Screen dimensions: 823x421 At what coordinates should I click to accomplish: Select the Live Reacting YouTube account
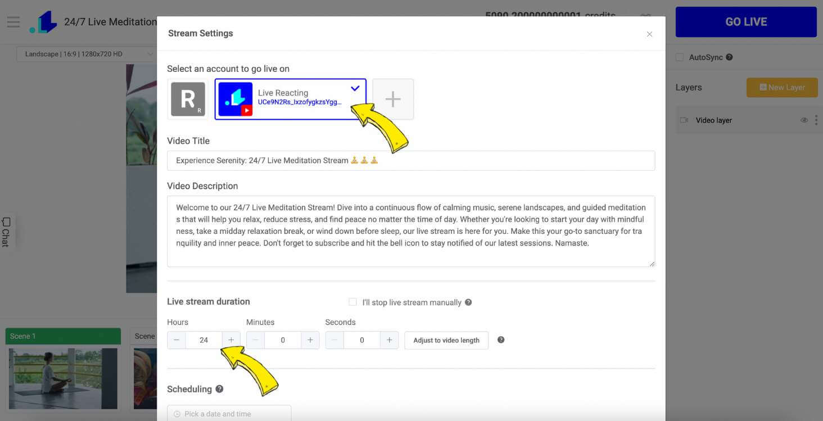click(291, 99)
